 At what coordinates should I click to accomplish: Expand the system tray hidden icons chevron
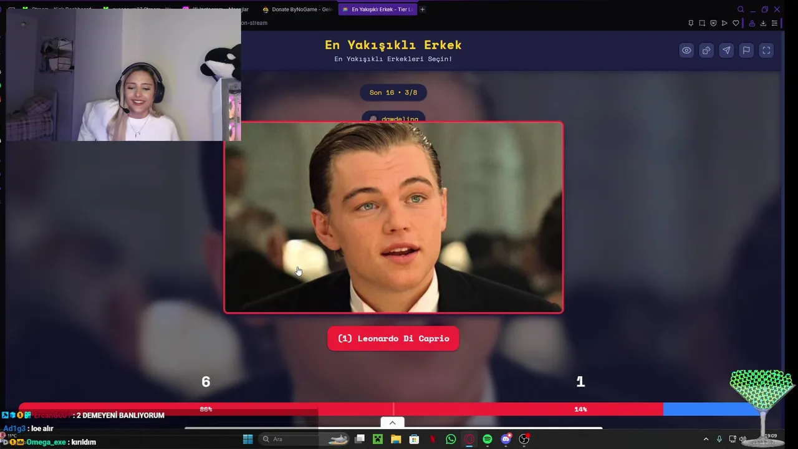click(706, 439)
